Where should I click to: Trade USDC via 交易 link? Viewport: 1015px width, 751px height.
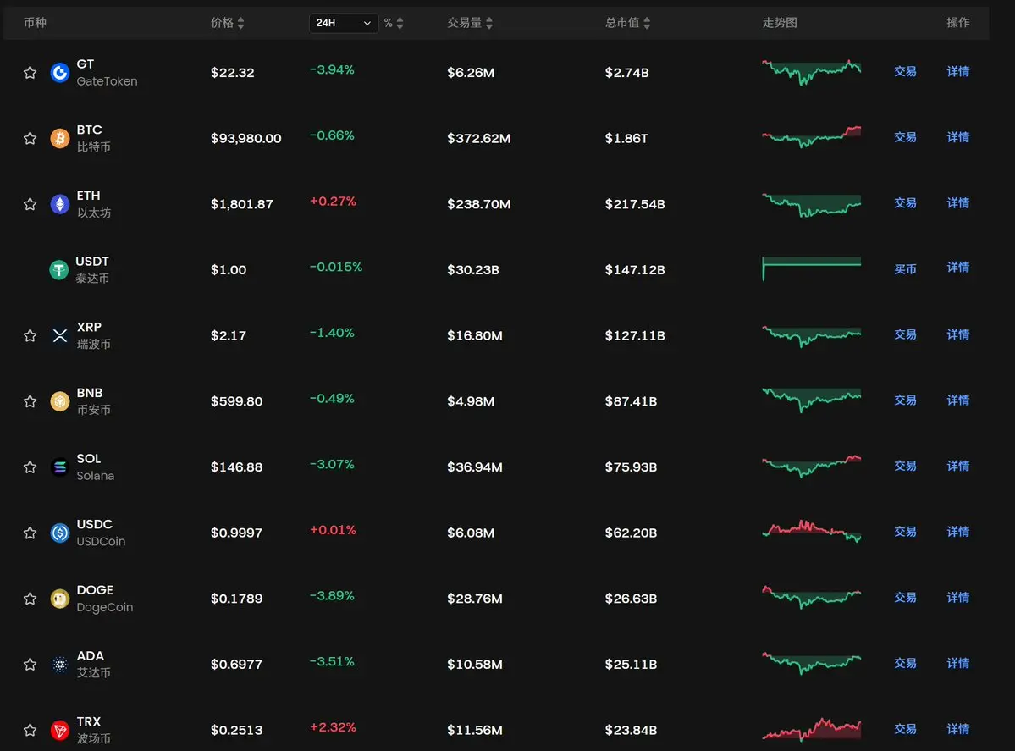905,532
